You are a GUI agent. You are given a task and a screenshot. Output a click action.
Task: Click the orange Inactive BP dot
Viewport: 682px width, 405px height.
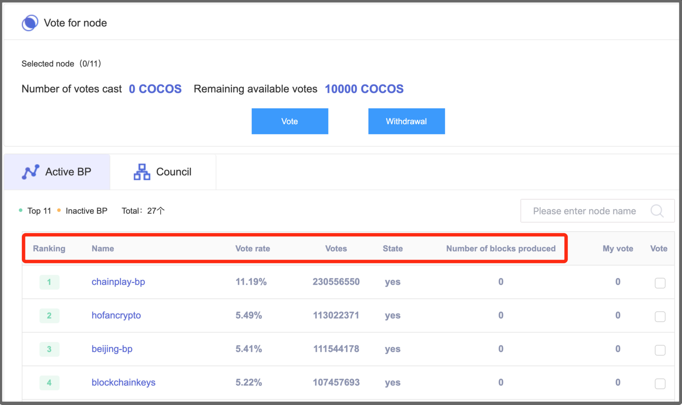coord(59,211)
